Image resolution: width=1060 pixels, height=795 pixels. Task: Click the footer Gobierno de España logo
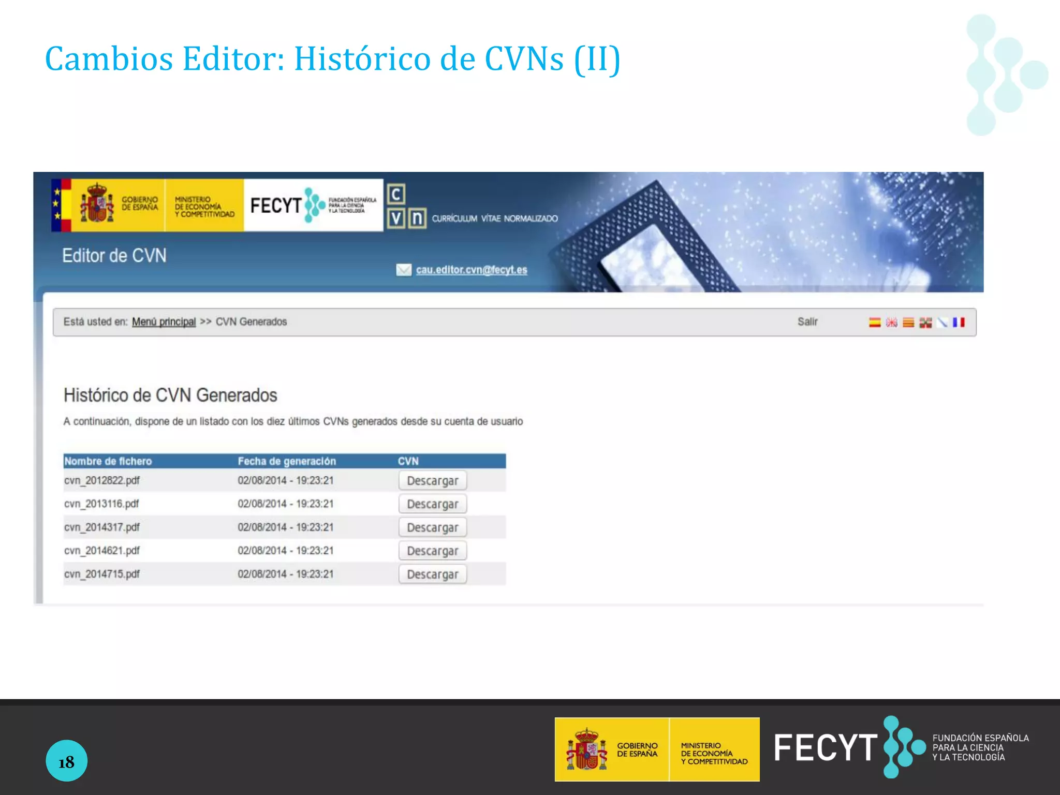coord(612,749)
